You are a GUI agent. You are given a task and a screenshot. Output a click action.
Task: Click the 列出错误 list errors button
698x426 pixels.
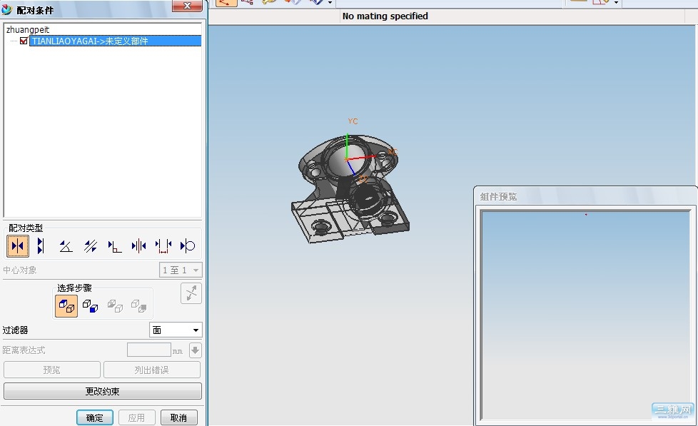click(x=152, y=370)
